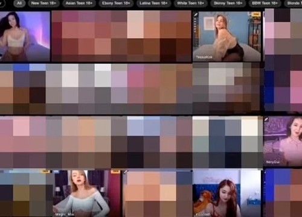Click yellow badge on bottom-left blurred tile
The image size is (302, 217).
pyautogui.click(x=46, y=171)
